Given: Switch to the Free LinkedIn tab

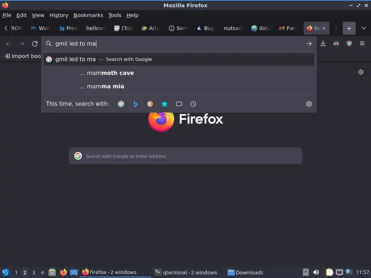Looking at the screenshot, I should (x=68, y=28).
